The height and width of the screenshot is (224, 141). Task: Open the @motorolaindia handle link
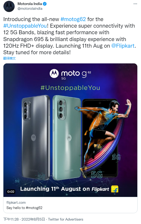pos(30,9)
